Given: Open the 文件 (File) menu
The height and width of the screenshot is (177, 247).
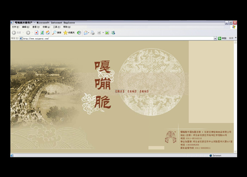Looking at the screenshot, I should tap(15, 27).
